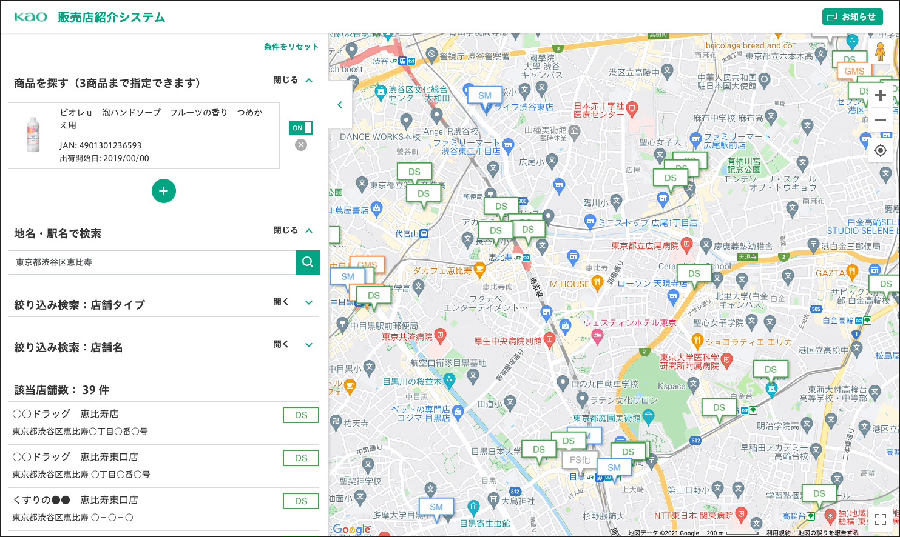Click DS marker near 白金台 station
This screenshot has height=537, width=900.
click(x=719, y=408)
